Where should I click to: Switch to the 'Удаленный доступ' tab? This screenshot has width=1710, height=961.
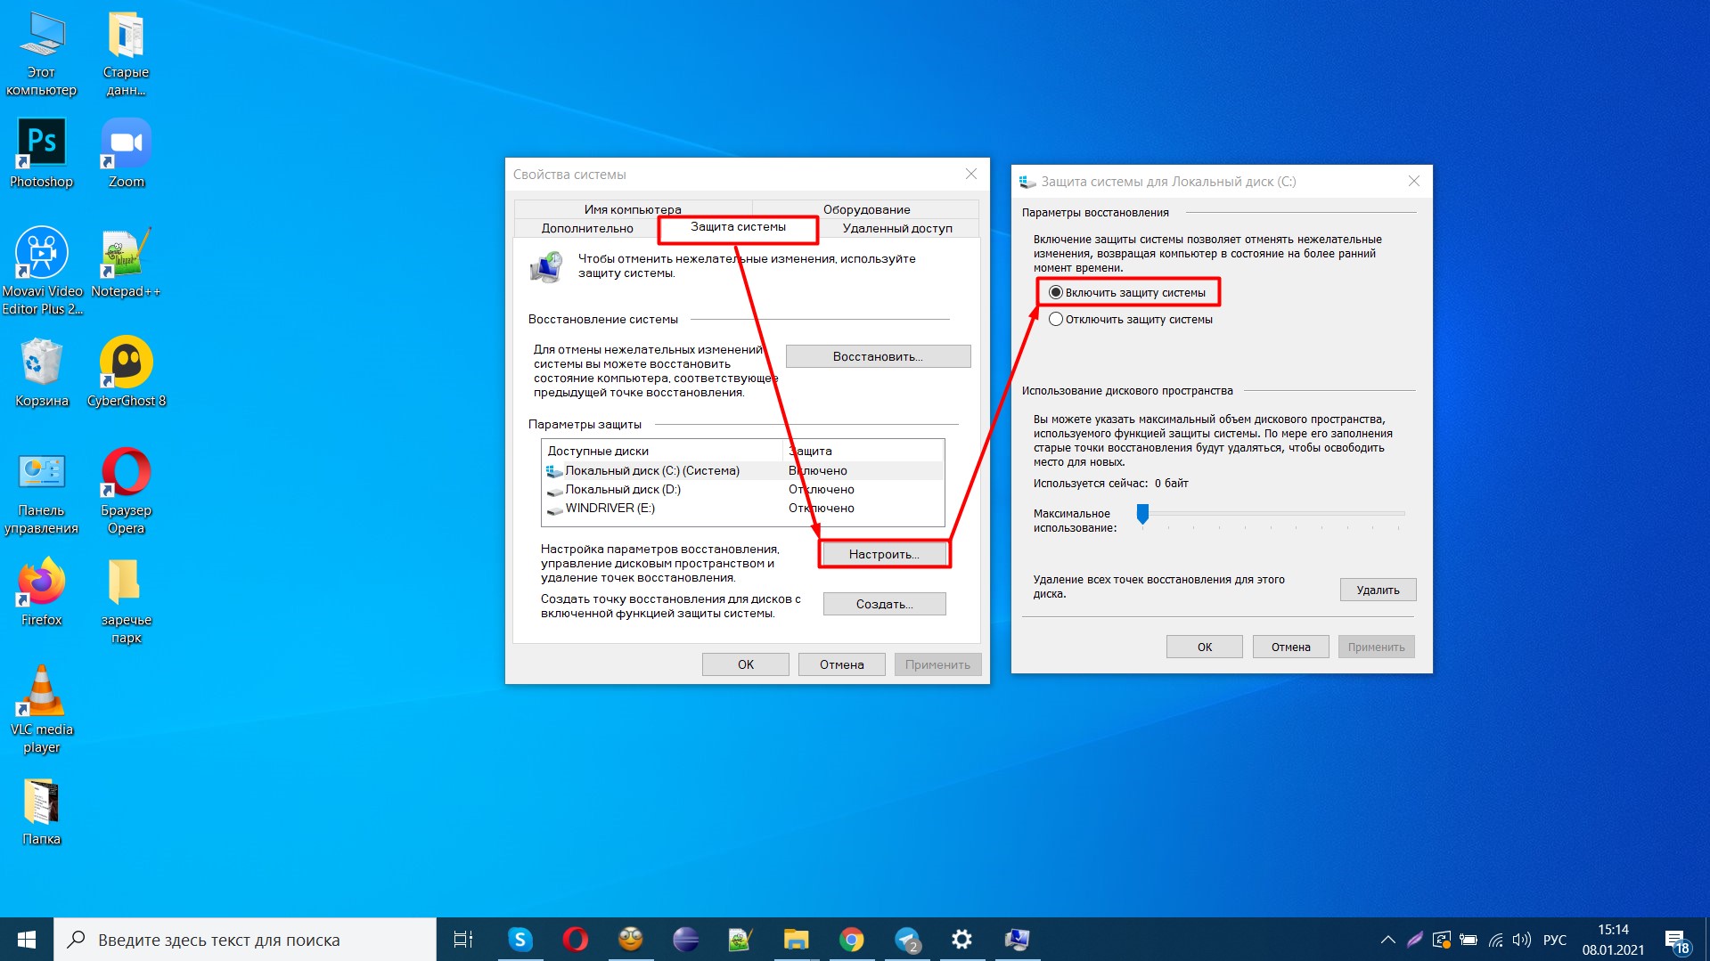pyautogui.click(x=897, y=228)
